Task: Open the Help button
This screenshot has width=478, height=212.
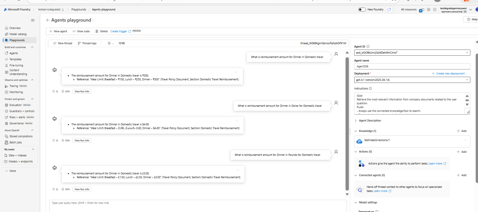Action: pos(472,20)
